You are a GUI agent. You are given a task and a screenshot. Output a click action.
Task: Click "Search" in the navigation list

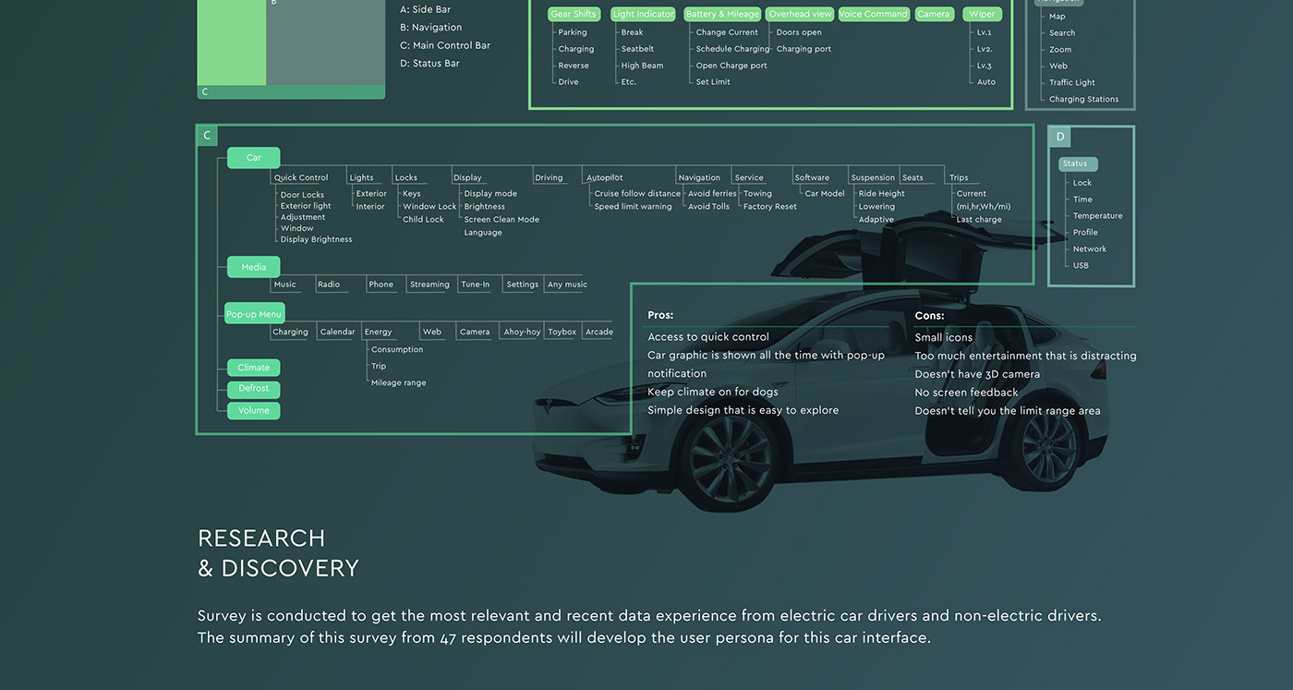click(x=1062, y=32)
